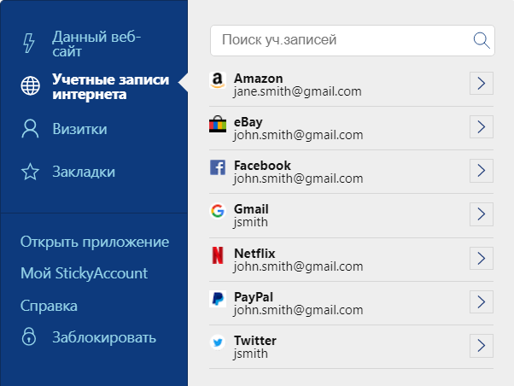This screenshot has width=514, height=386.
Task: Click the lock icon beside Заблокировать
Action: [29, 336]
